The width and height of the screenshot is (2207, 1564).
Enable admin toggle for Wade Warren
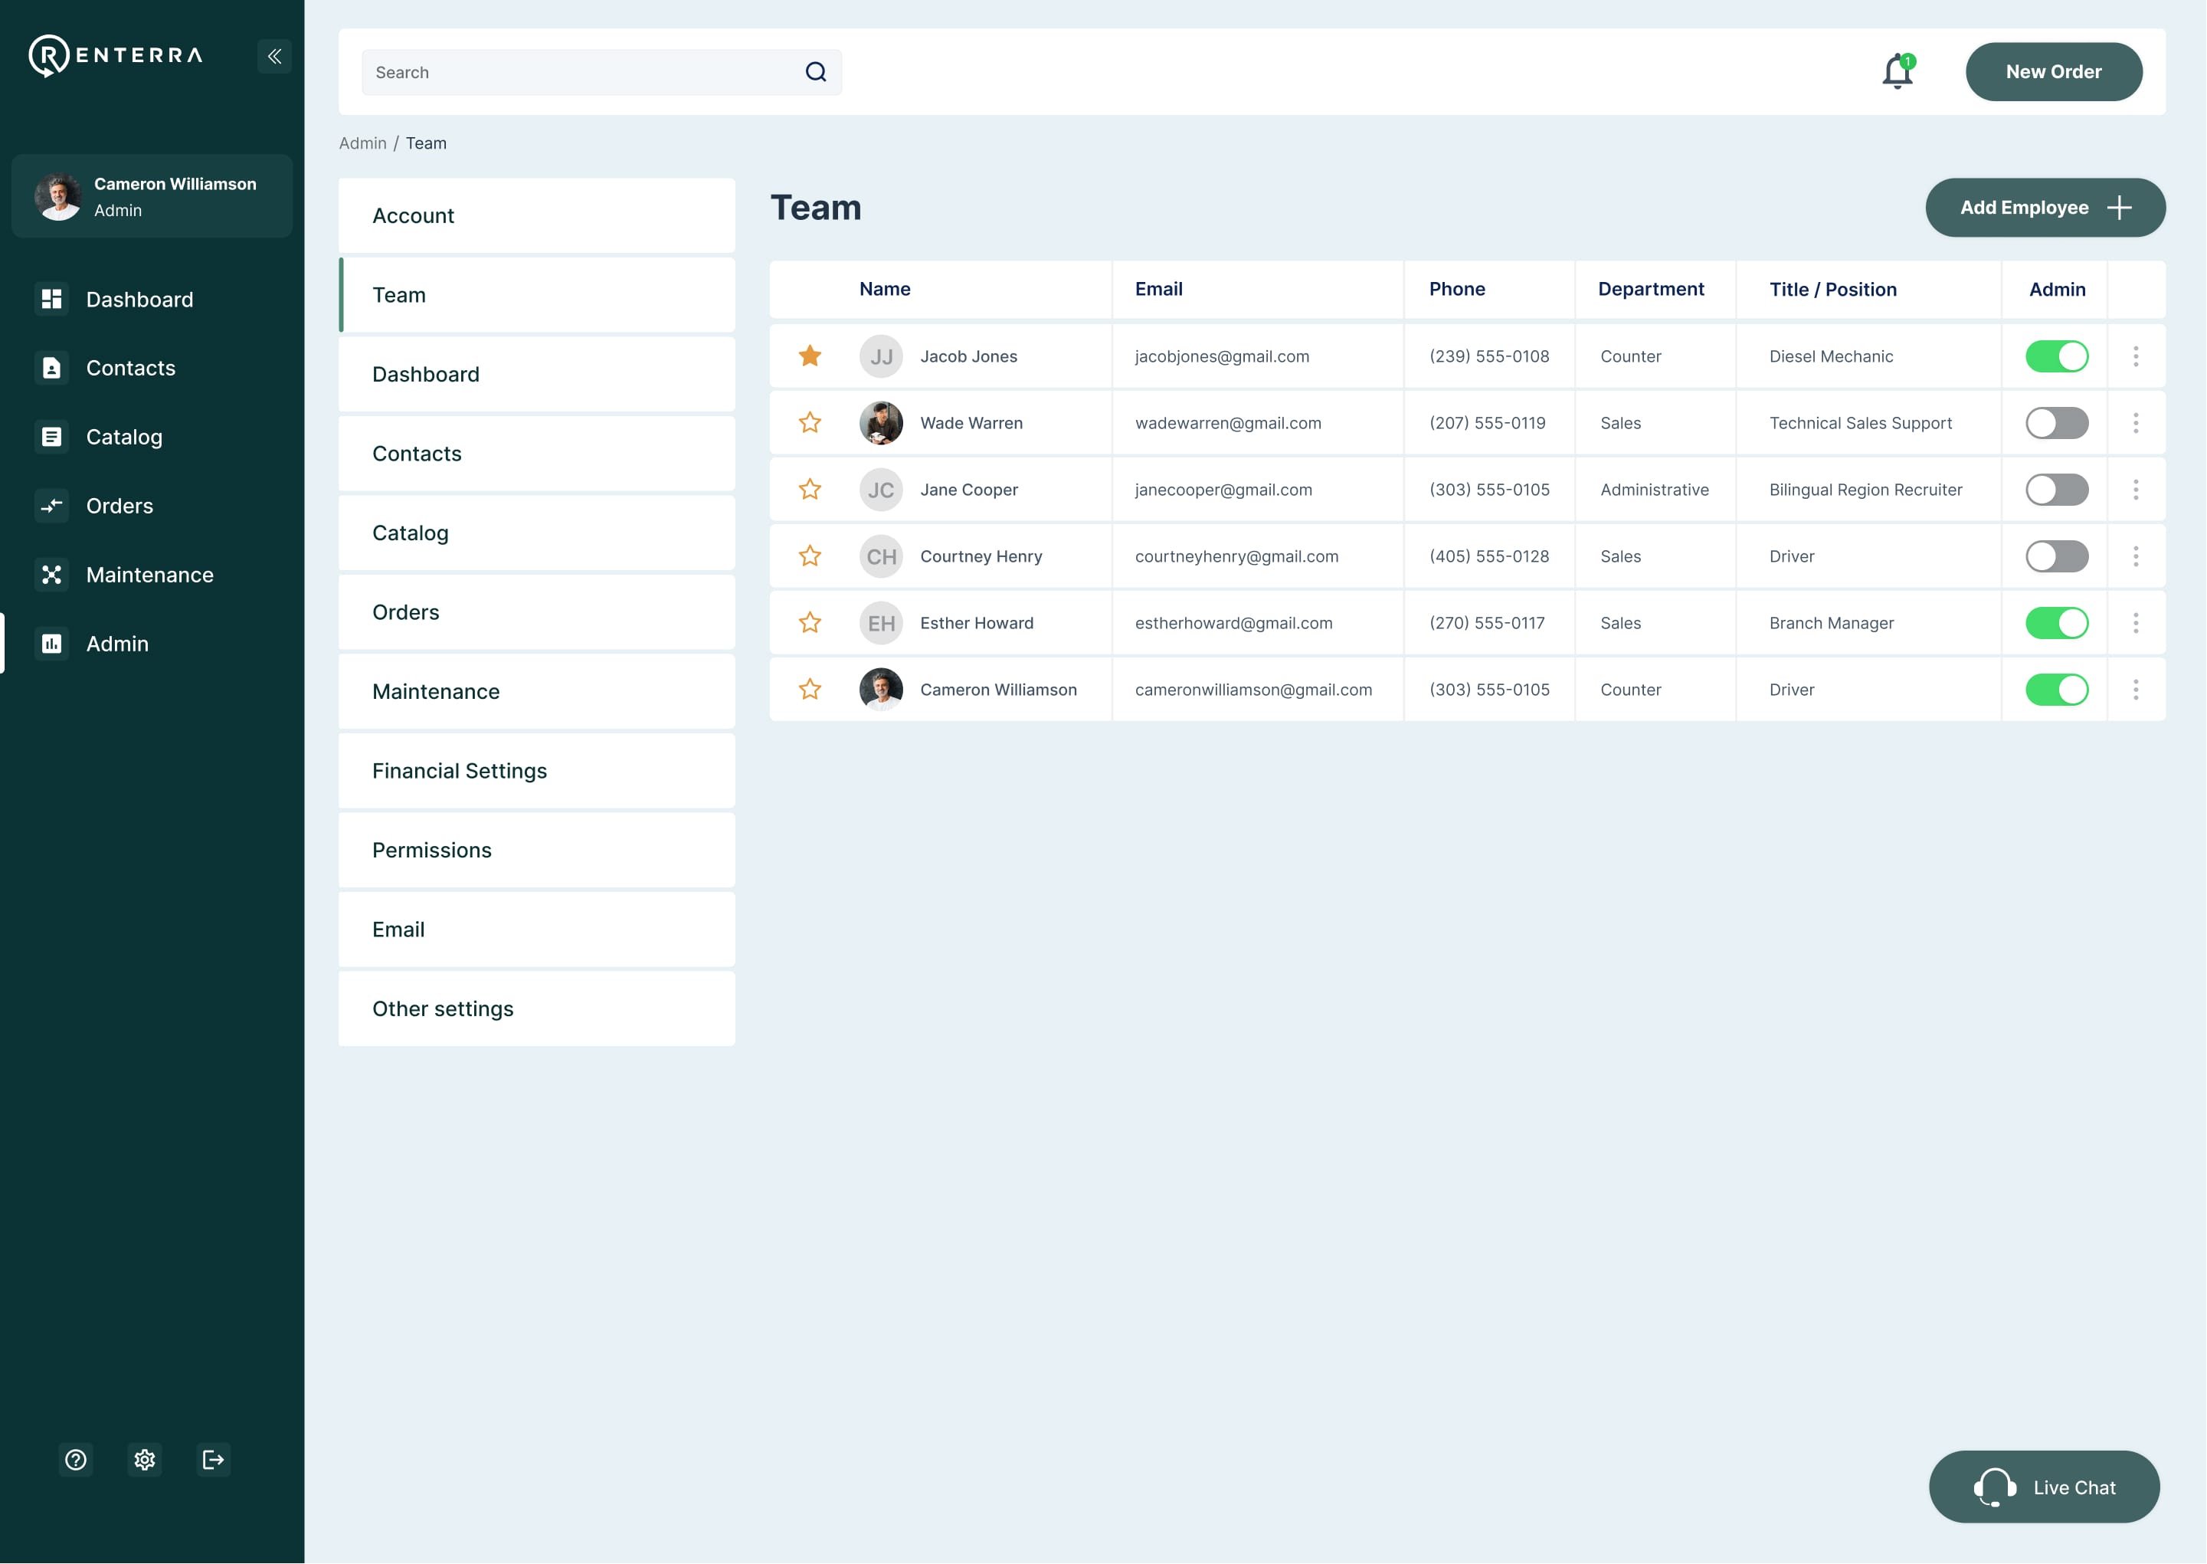pyautogui.click(x=2057, y=423)
